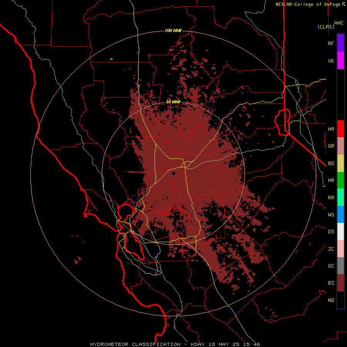Click the small green rain echo

click(x=111, y=59)
